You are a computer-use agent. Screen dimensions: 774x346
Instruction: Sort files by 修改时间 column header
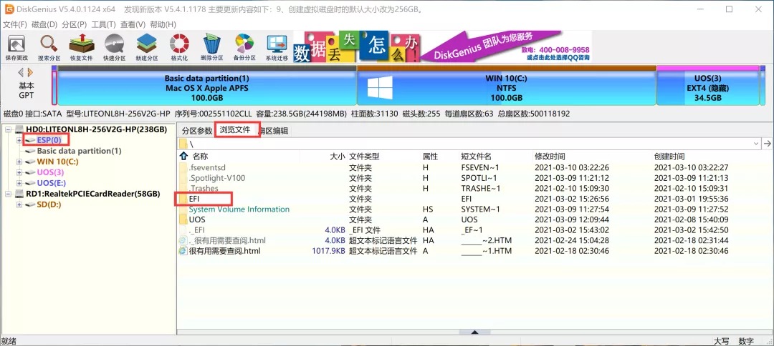[550, 156]
